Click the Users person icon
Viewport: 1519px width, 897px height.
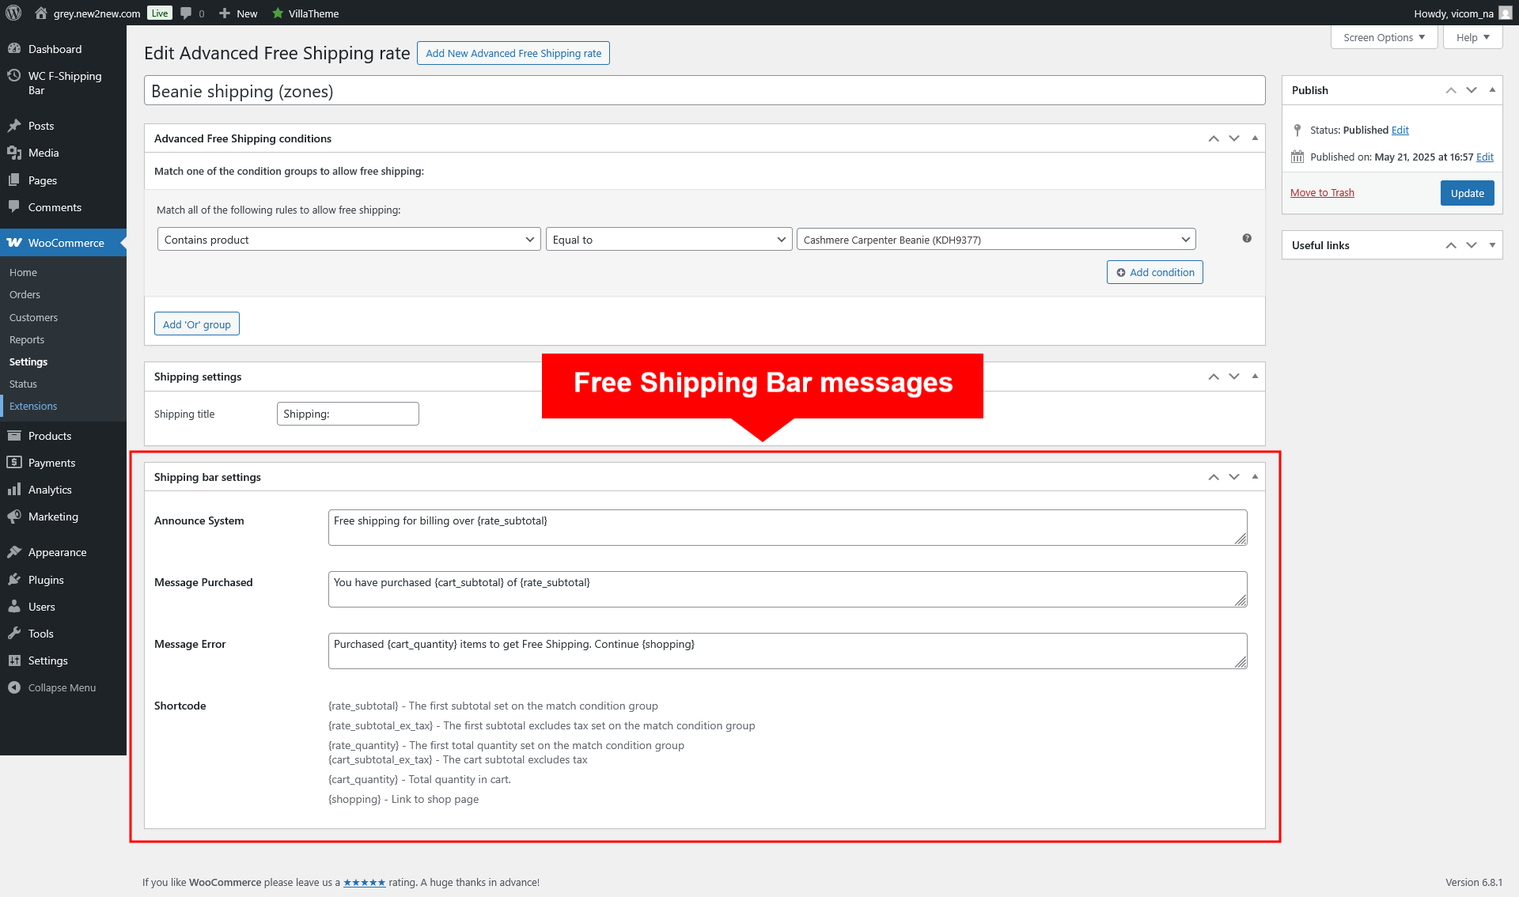point(14,607)
